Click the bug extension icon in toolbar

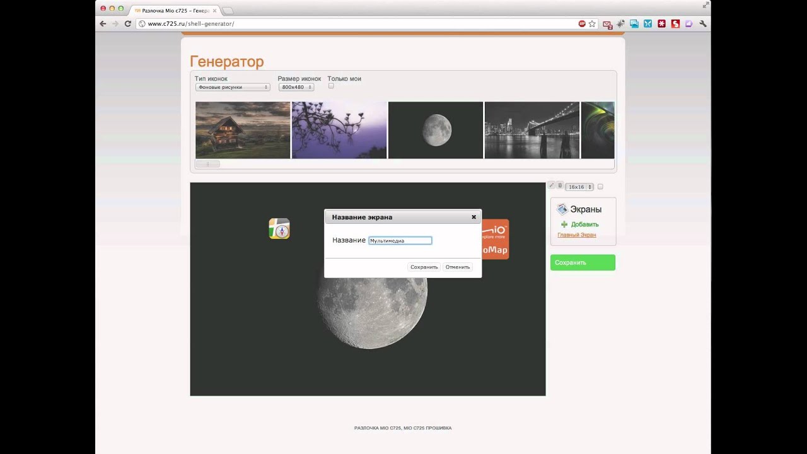coord(621,23)
